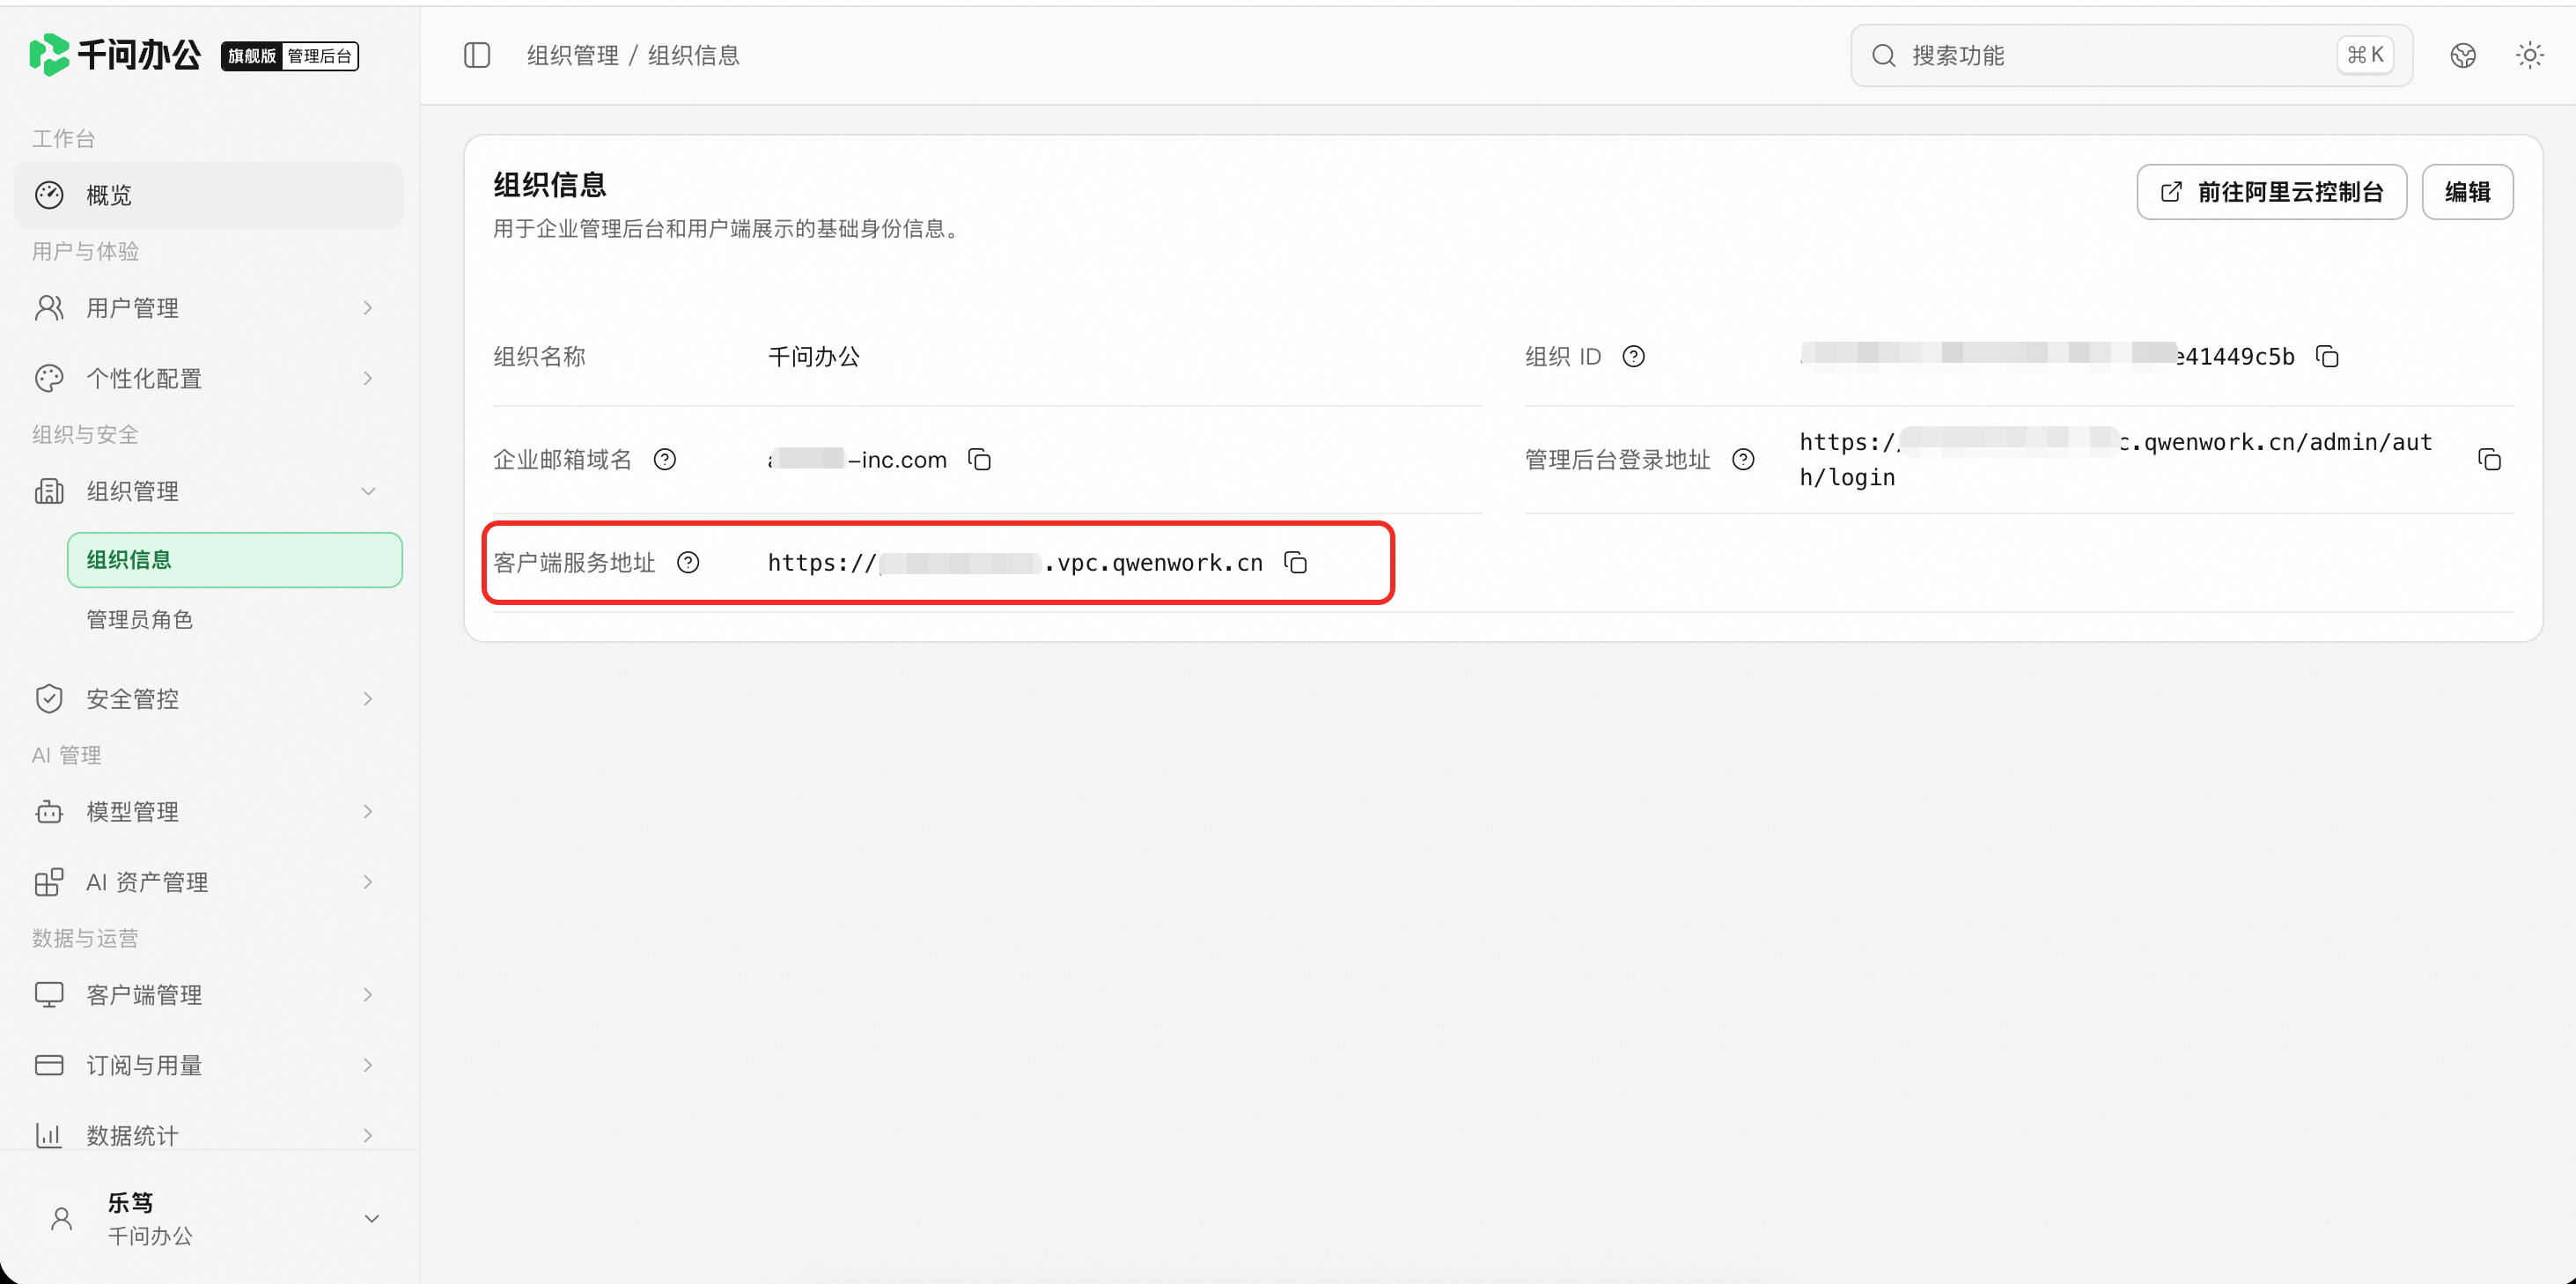
Task: Expand the 数据统计 menu
Action: (x=208, y=1135)
